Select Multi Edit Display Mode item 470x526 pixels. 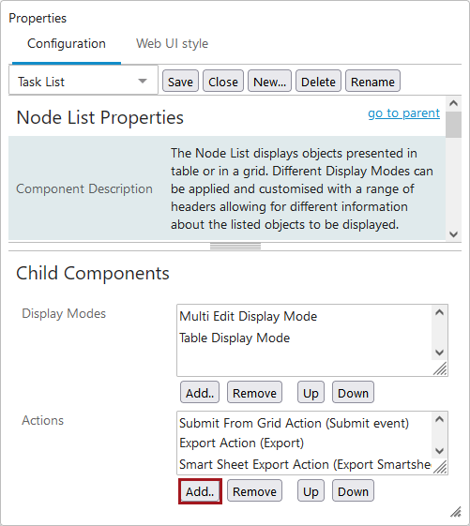click(248, 316)
